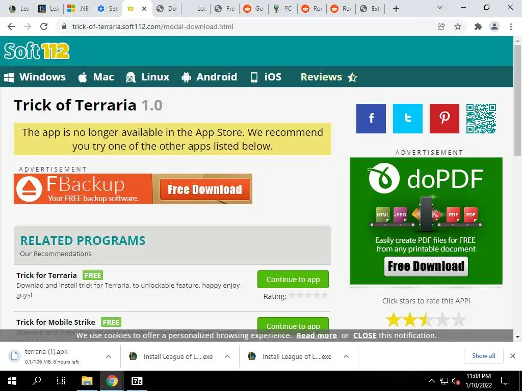Click the QR code image
This screenshot has height=391, width=522.
point(481,118)
